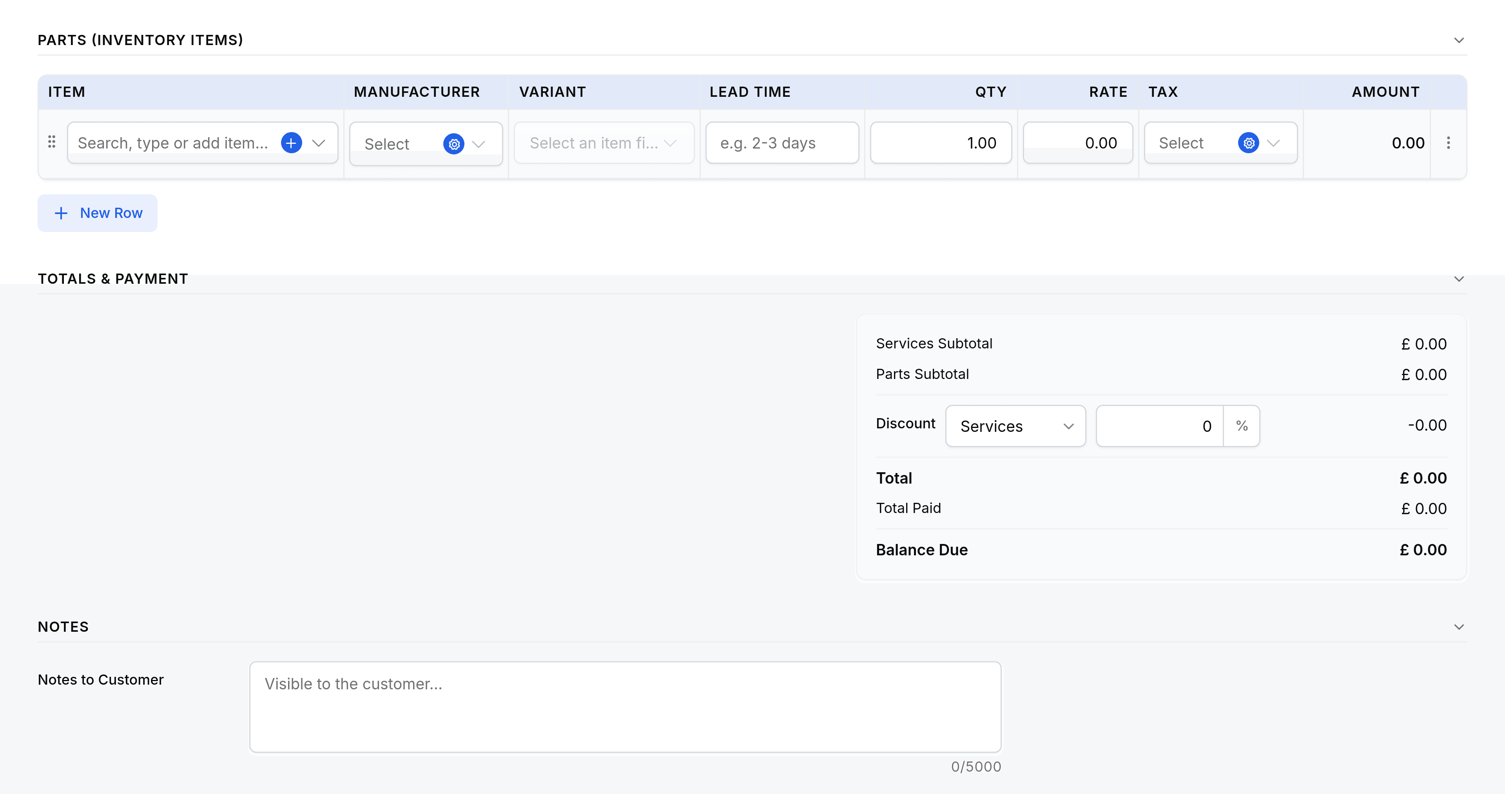
Task: Click the 0/5000 character counter
Action: coord(976,767)
